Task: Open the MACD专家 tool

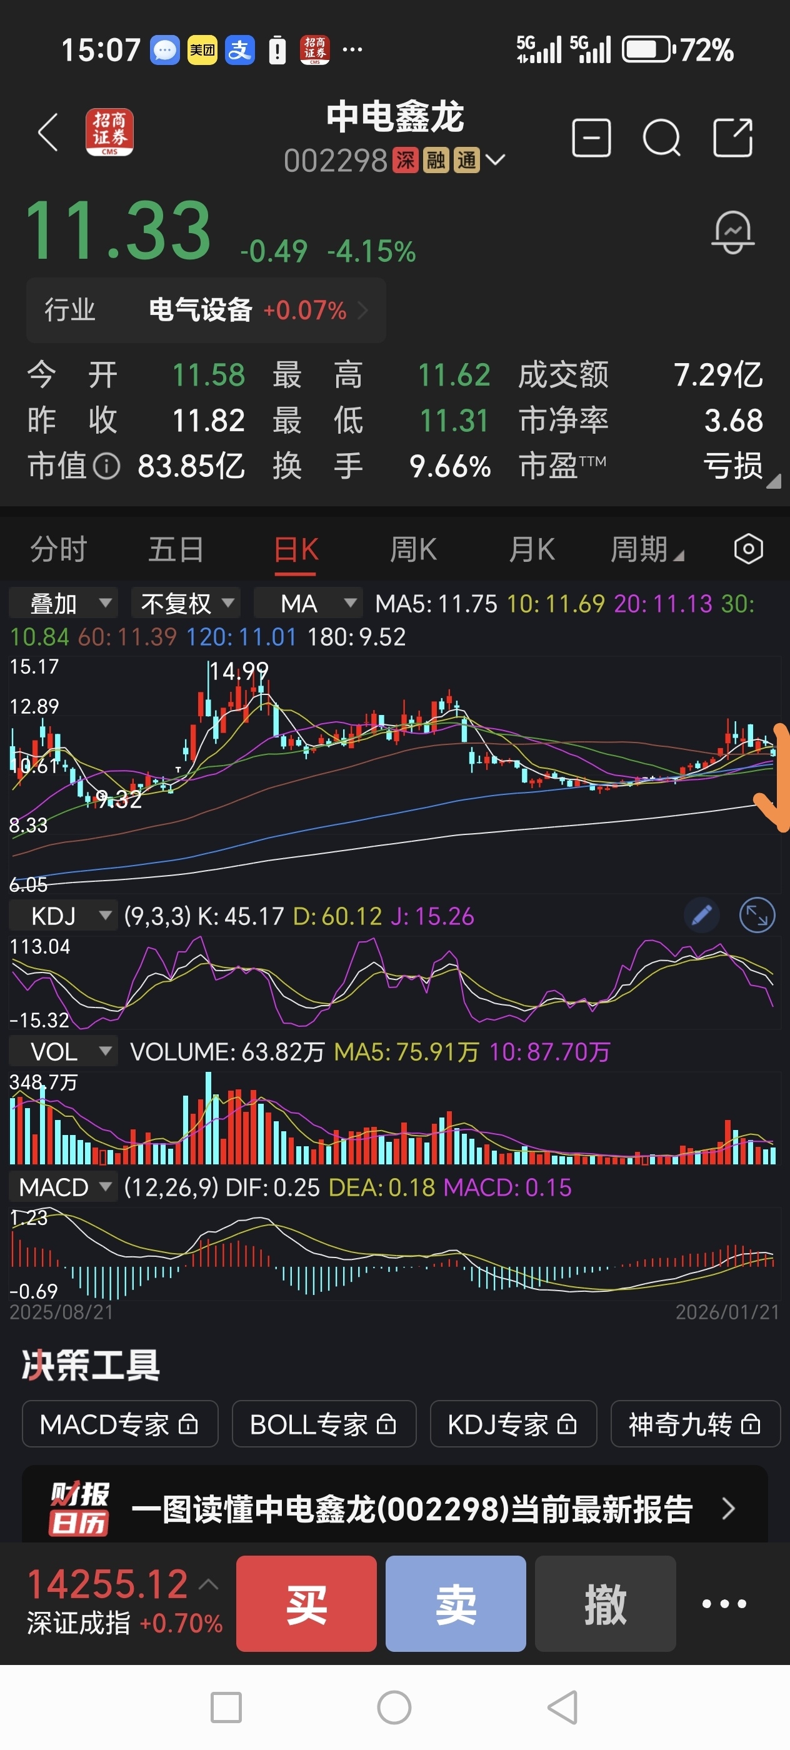Action: coord(120,1424)
